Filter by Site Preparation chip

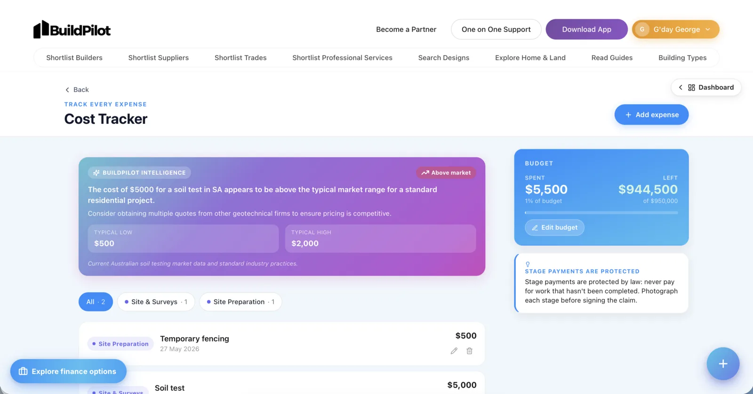[x=240, y=302]
